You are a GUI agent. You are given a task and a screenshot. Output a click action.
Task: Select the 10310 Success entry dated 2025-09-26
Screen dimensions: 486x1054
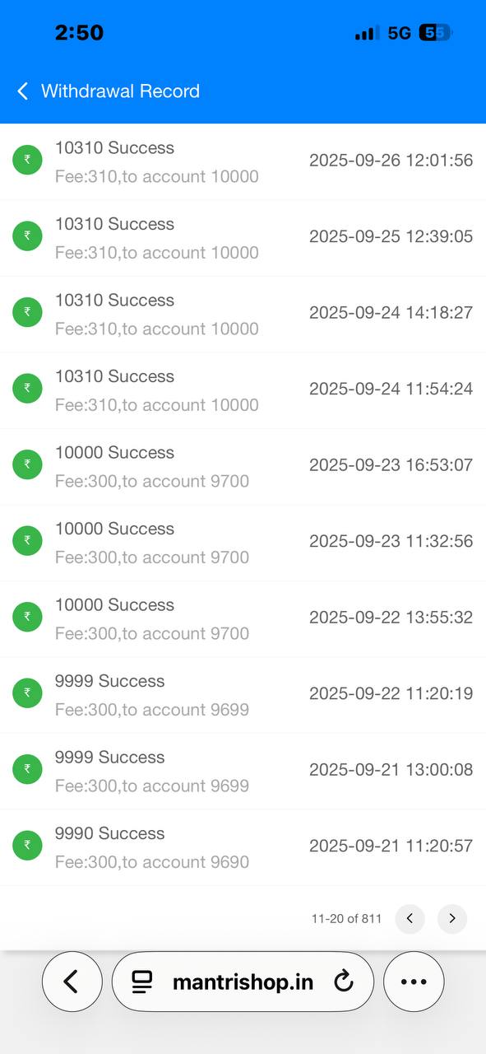tap(114, 148)
